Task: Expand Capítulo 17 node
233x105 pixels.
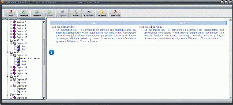Action: click(11, 67)
